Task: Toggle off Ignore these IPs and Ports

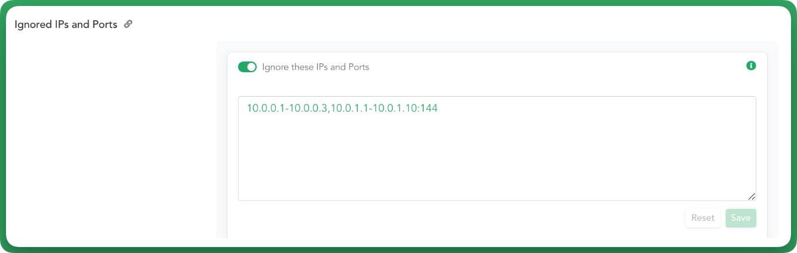Action: click(x=247, y=67)
